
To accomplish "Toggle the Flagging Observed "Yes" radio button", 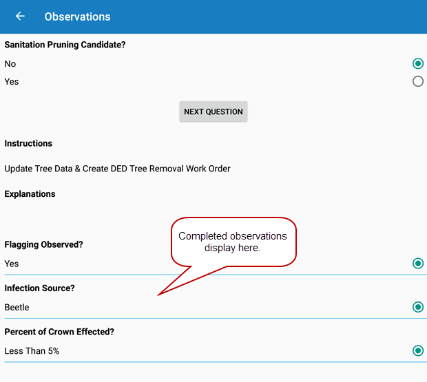I will click(417, 264).
